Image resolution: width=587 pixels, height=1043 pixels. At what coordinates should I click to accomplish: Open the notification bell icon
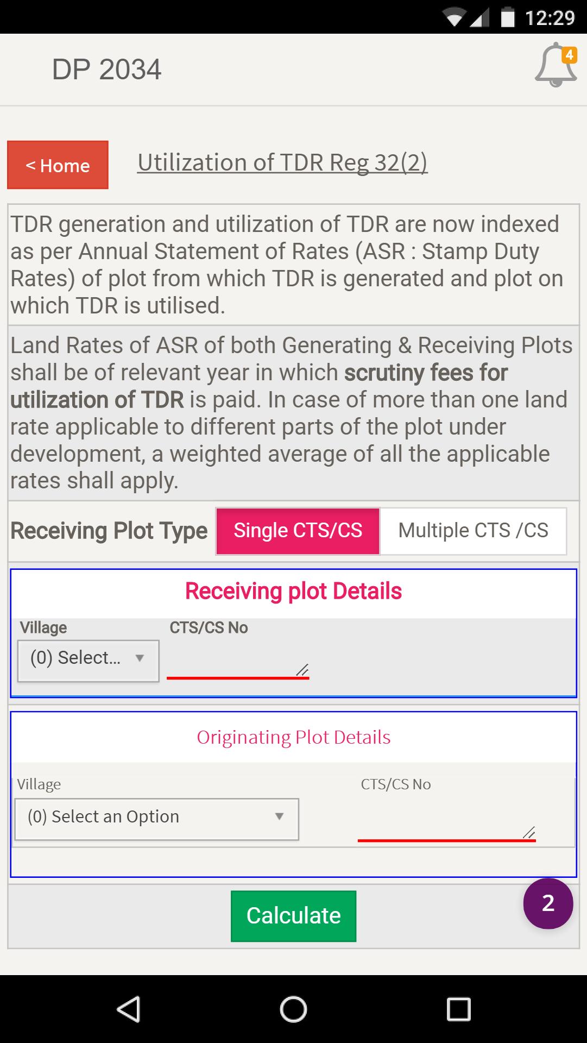tap(556, 65)
